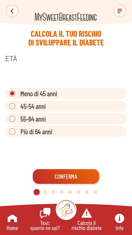The width and height of the screenshot is (132, 235).
Task: Tap the active first progress dot
Action: (x=37, y=192)
